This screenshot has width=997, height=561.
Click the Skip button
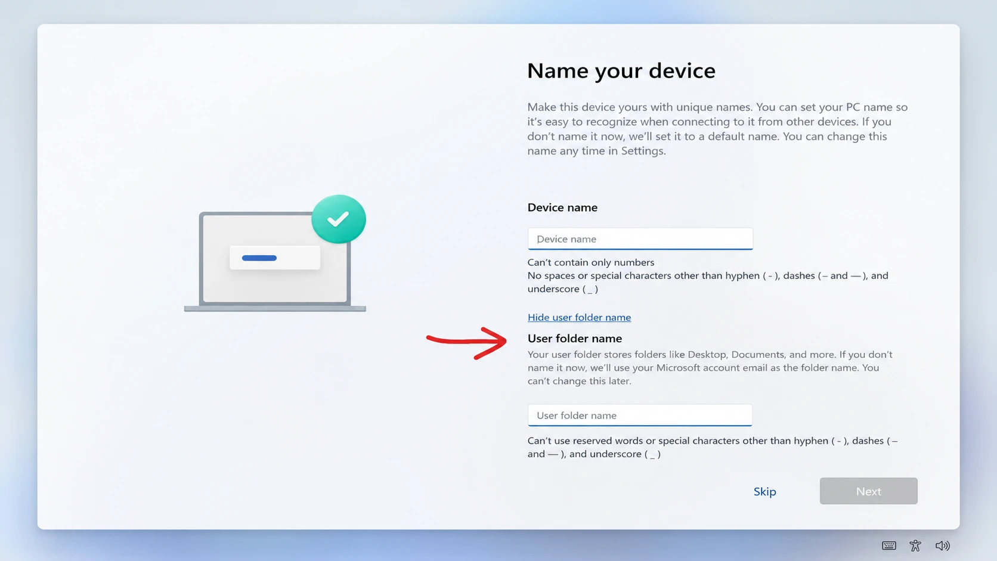click(x=764, y=491)
